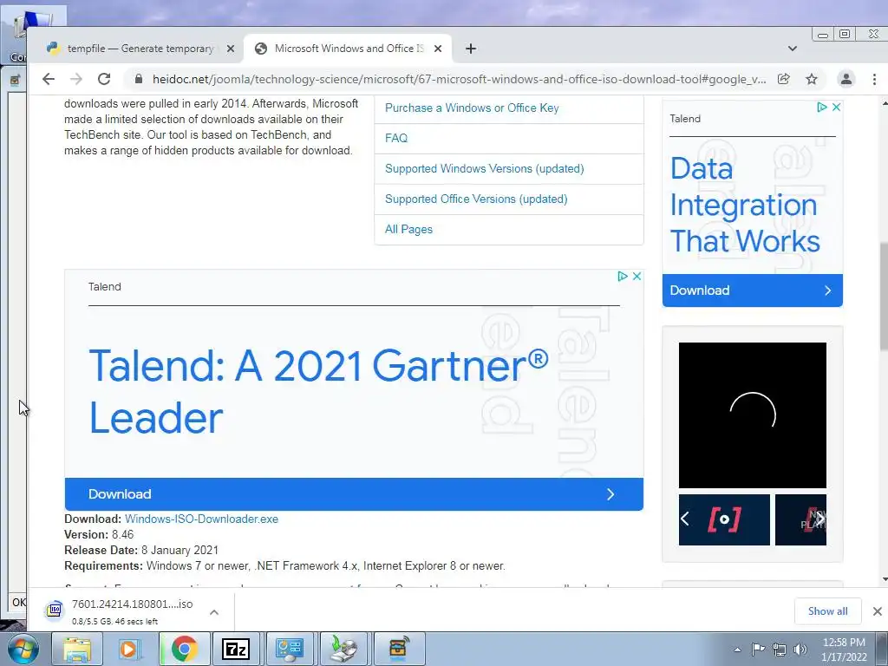Close the sidebar Talend ad
Screen dimensions: 888x666
pos(836,107)
